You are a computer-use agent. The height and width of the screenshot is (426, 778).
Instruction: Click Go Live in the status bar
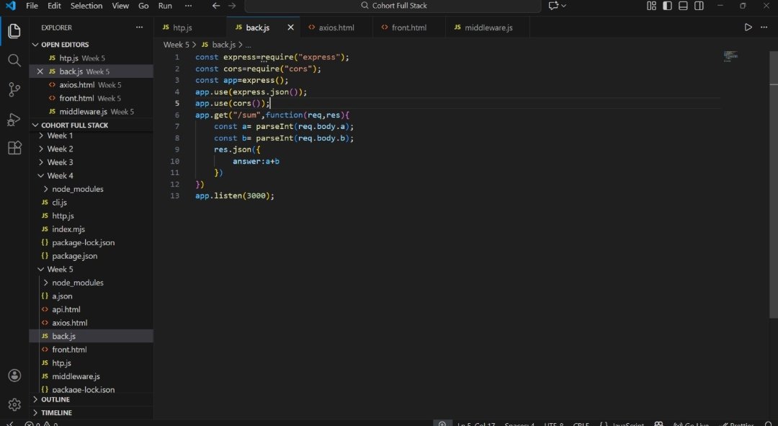(x=691, y=424)
